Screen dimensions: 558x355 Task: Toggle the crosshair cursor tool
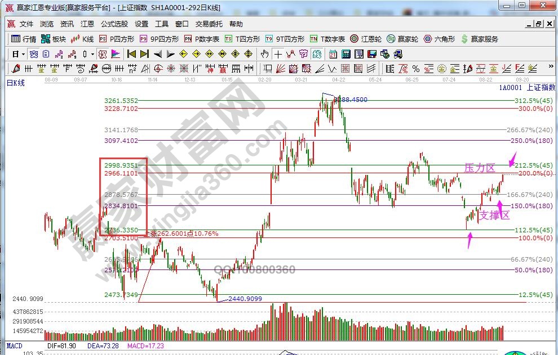(x=278, y=54)
